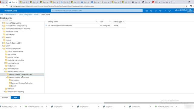Screen dimensions: 194x109
Task: Reload the page with the browser refresh icon
Action: 7,6
